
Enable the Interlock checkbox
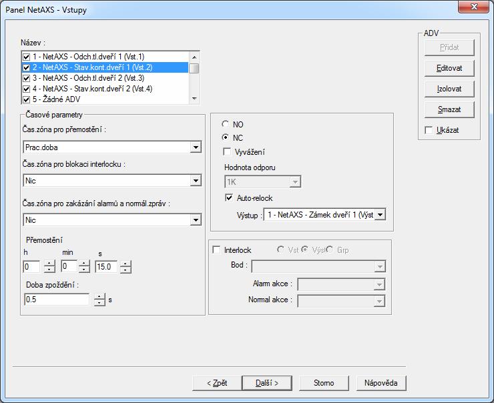[216, 250]
